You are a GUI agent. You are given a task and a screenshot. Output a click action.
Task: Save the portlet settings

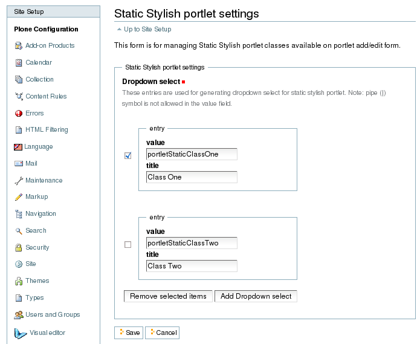coord(129,333)
